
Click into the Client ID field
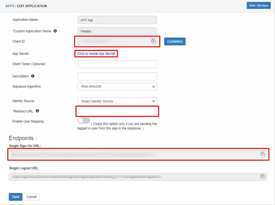[117, 42]
